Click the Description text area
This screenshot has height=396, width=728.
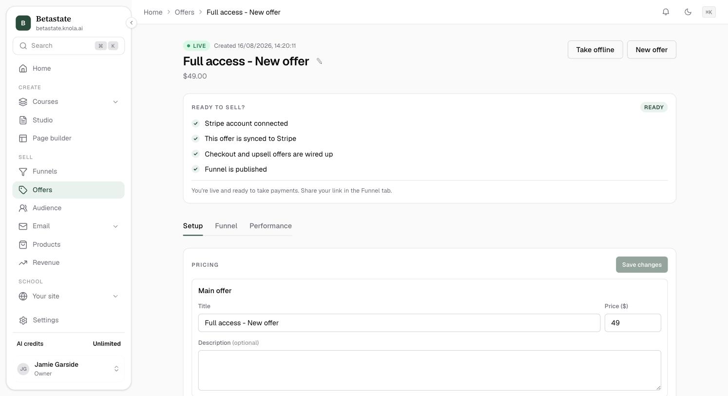click(429, 370)
